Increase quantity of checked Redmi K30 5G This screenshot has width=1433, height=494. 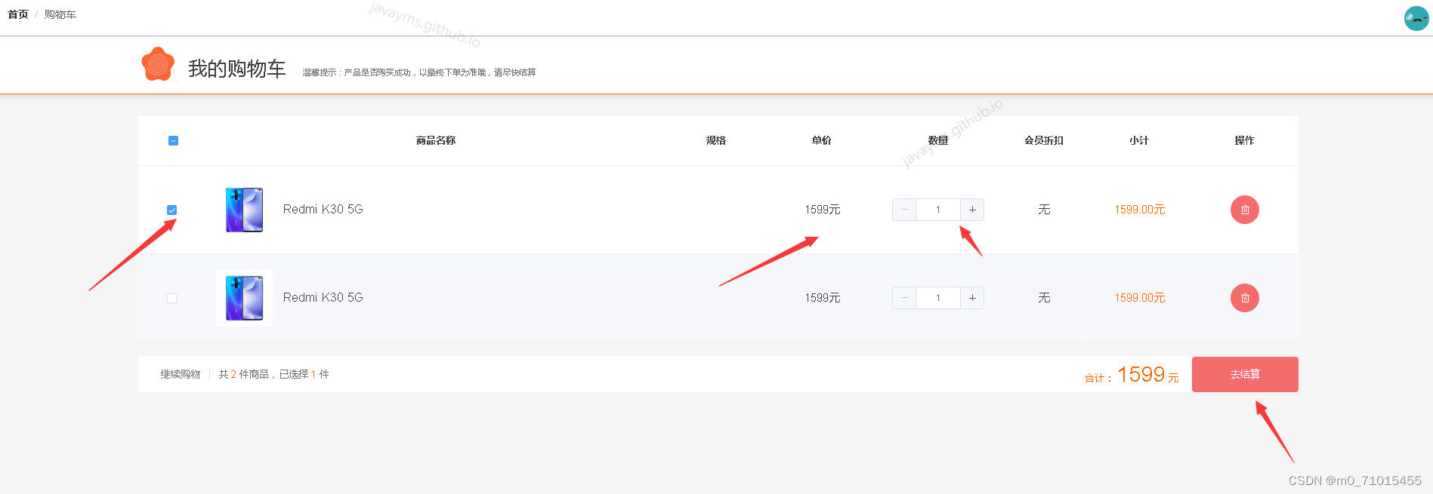pos(971,210)
